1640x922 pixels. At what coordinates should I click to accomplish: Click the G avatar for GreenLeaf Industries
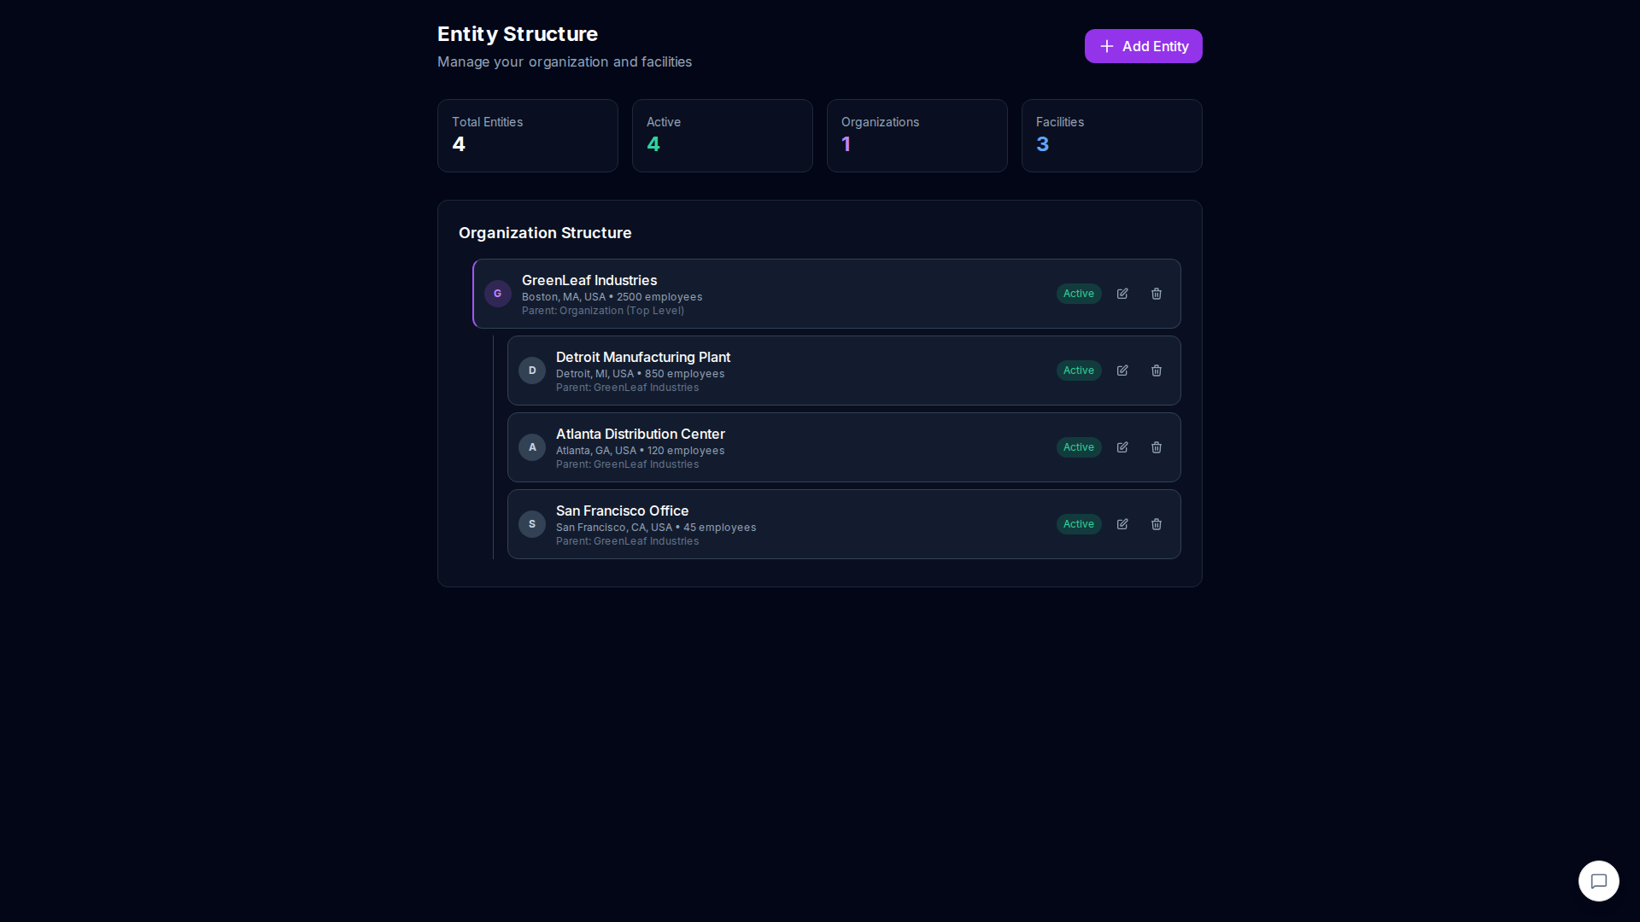point(498,294)
